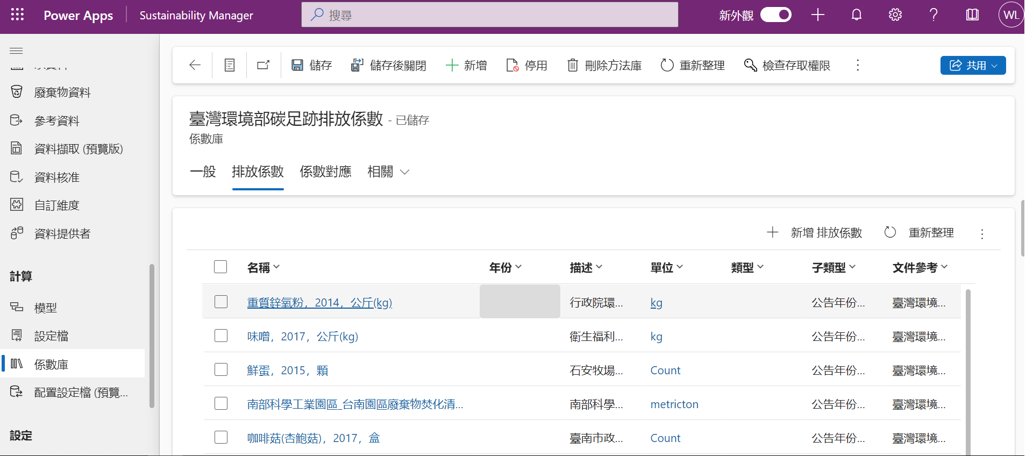
Task: Check the select-all checkbox in grid header
Action: pos(220,267)
